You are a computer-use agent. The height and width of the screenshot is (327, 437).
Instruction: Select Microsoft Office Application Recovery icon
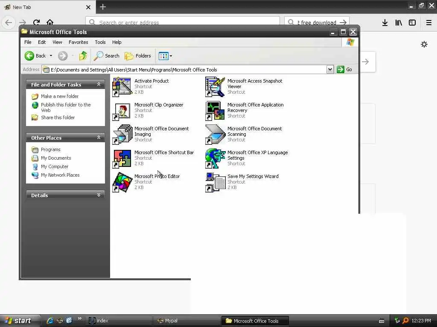[x=215, y=111]
